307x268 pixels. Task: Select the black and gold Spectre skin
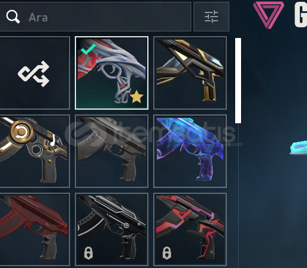pyautogui.click(x=190, y=73)
